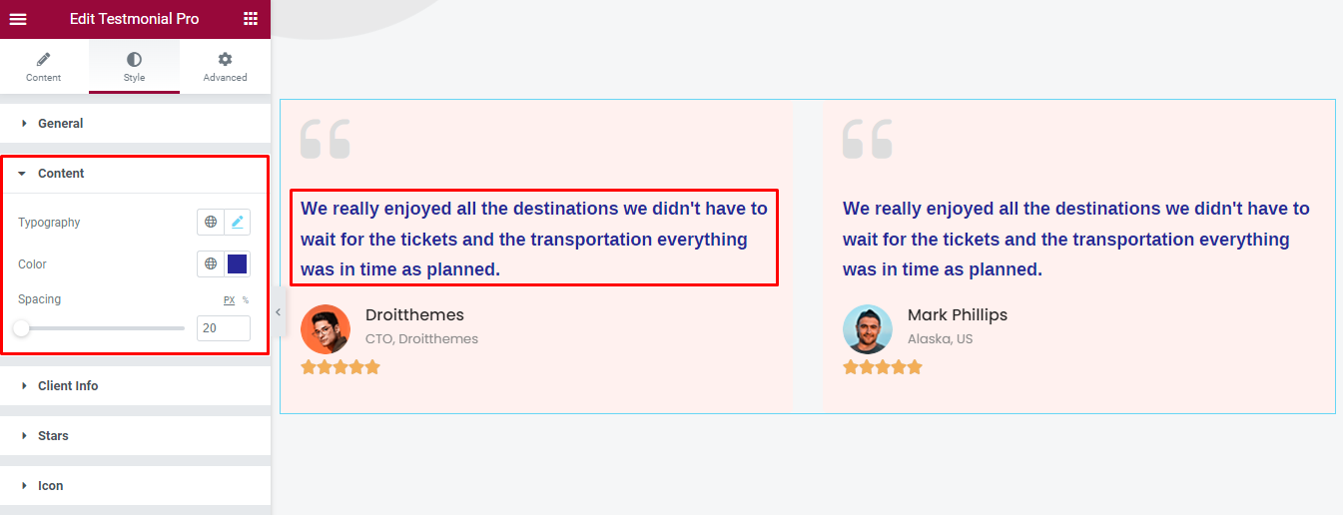Click Droitthemes star rating
The height and width of the screenshot is (515, 1343).
[x=340, y=367]
